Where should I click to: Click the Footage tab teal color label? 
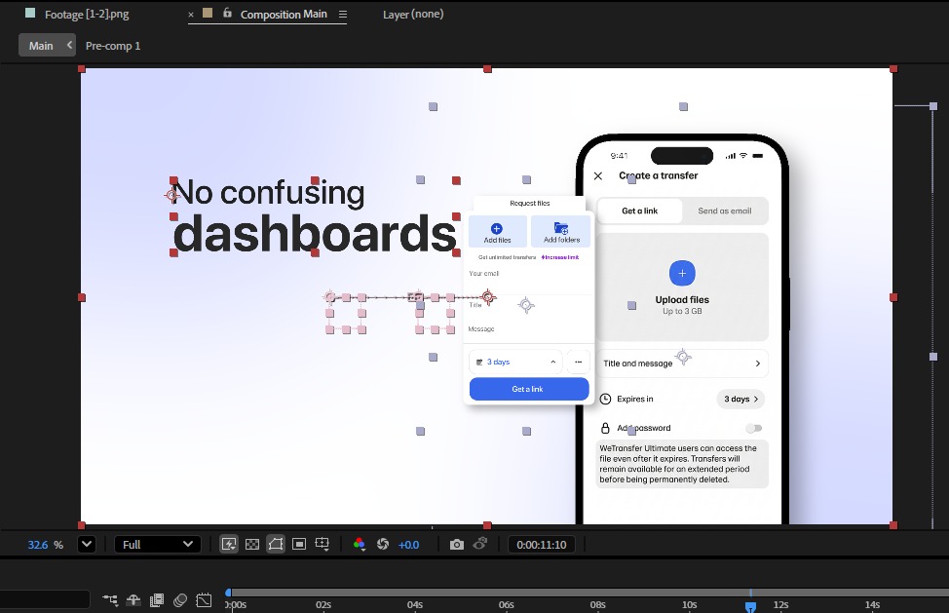pos(29,13)
